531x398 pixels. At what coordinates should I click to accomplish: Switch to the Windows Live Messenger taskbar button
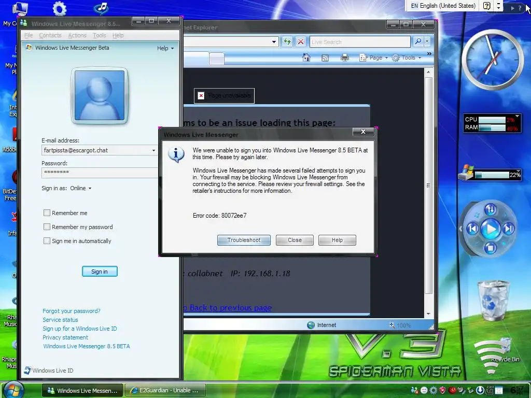(x=82, y=390)
